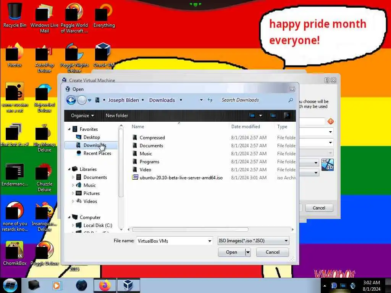Expand the Documents library node
The height and width of the screenshot is (293, 391).
[73, 177]
